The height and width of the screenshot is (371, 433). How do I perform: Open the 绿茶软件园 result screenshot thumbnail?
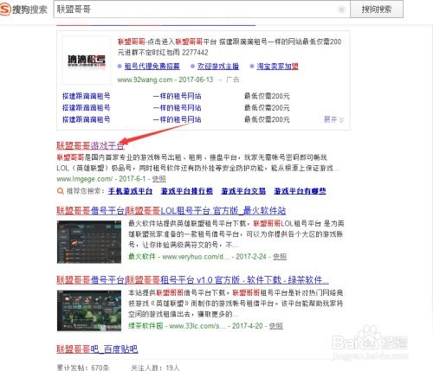[x=89, y=310]
